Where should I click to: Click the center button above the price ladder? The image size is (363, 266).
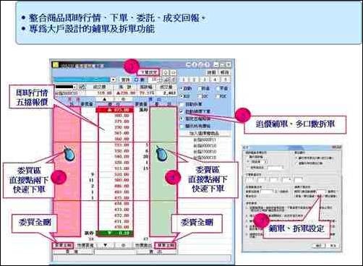[x=123, y=99]
